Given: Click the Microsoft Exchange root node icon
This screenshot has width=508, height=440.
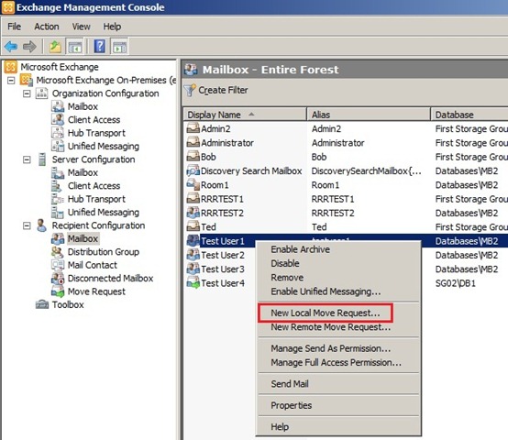Looking at the screenshot, I should pos(10,67).
